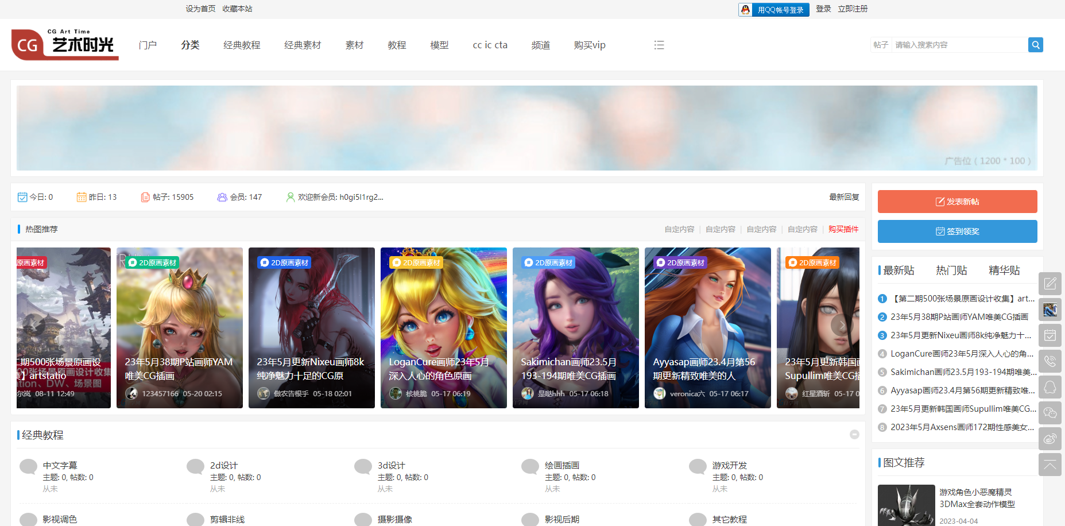Image resolution: width=1065 pixels, height=526 pixels.
Task: Click the 签到领奖 button
Action: point(957,231)
